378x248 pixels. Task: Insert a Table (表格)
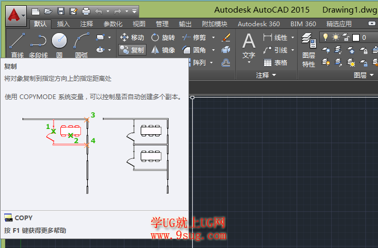tap(275, 62)
